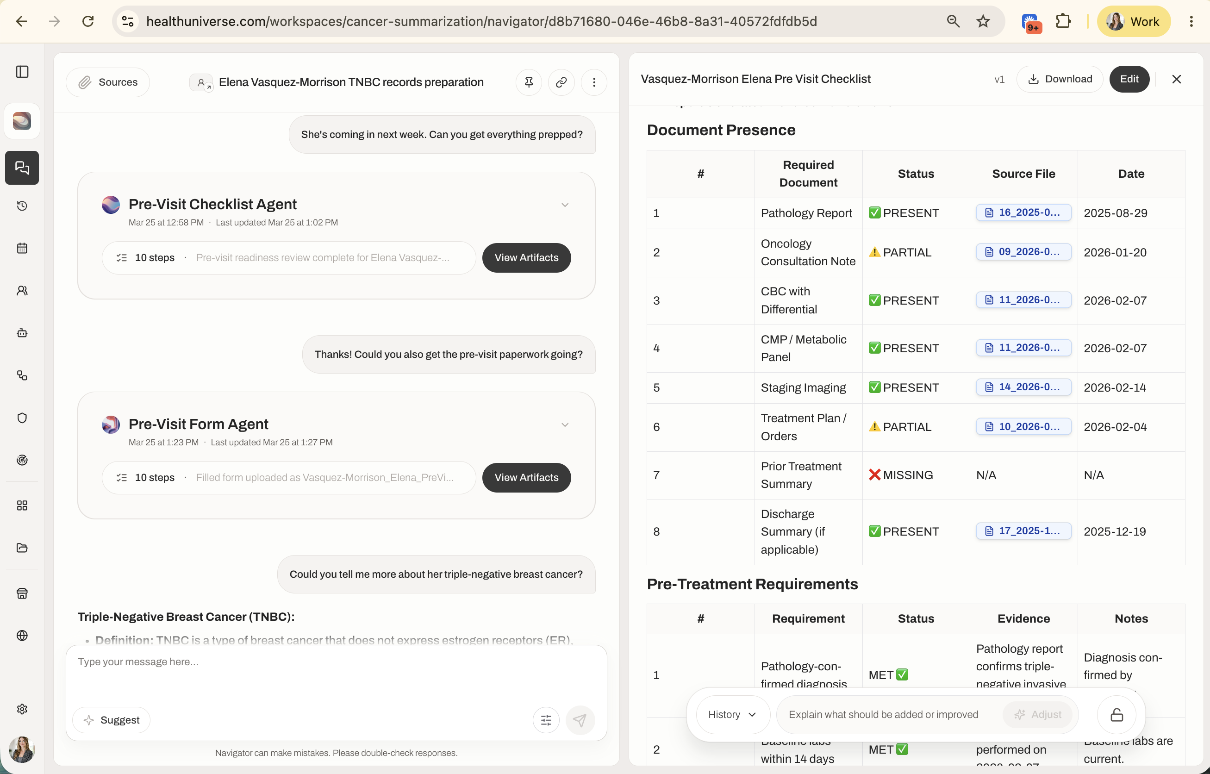Screen dimensions: 1210x774
Task: Open CMP / Metabolic Panel source file link
Action: (x=1023, y=348)
